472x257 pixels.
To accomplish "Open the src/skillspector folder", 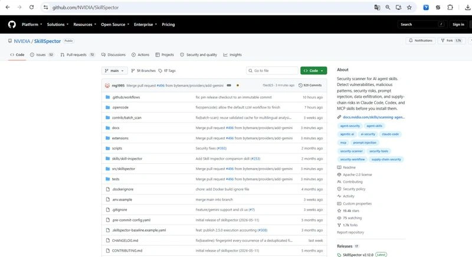I will [123, 169].
